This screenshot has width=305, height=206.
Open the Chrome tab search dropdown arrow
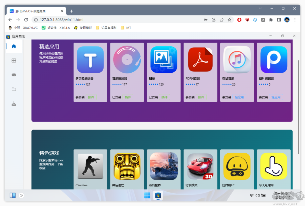pyautogui.click(x=260, y=8)
